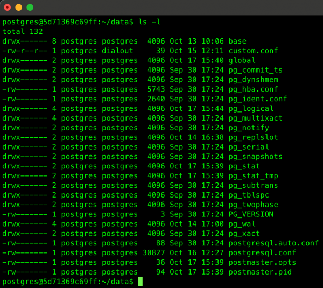Click the 'ls -l' command text

click(x=150, y=22)
